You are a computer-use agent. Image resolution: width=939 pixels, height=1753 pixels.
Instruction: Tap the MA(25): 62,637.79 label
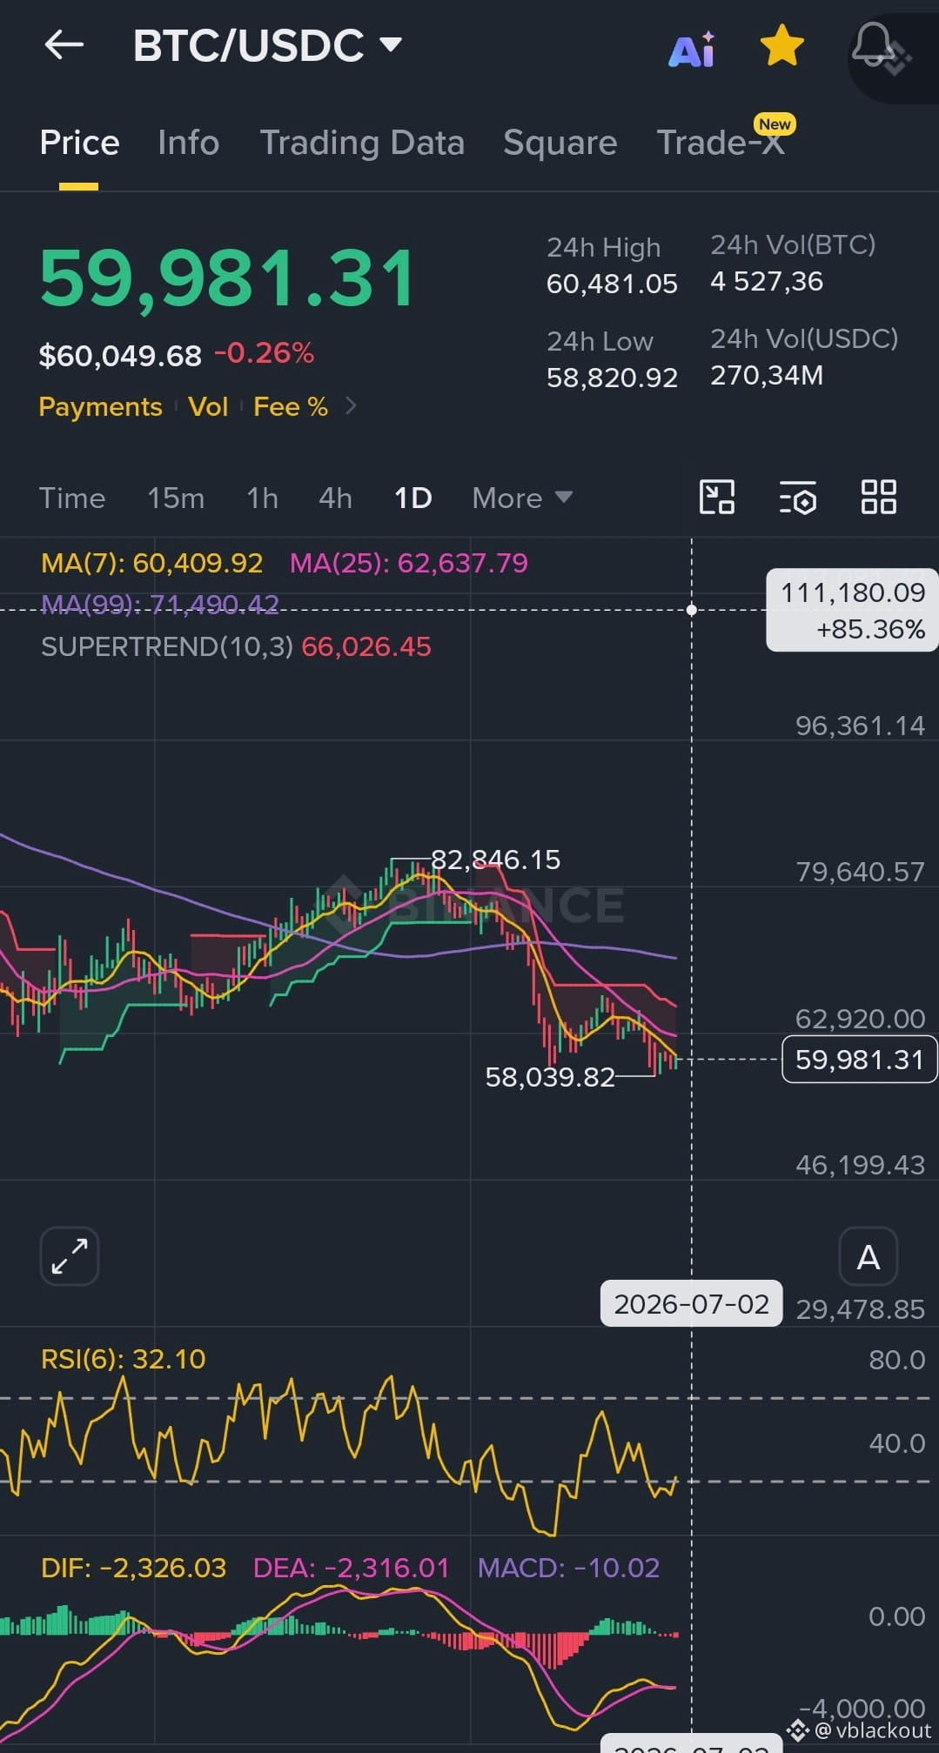(409, 564)
